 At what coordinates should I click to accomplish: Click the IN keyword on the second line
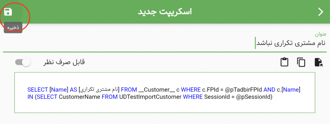(30, 97)
